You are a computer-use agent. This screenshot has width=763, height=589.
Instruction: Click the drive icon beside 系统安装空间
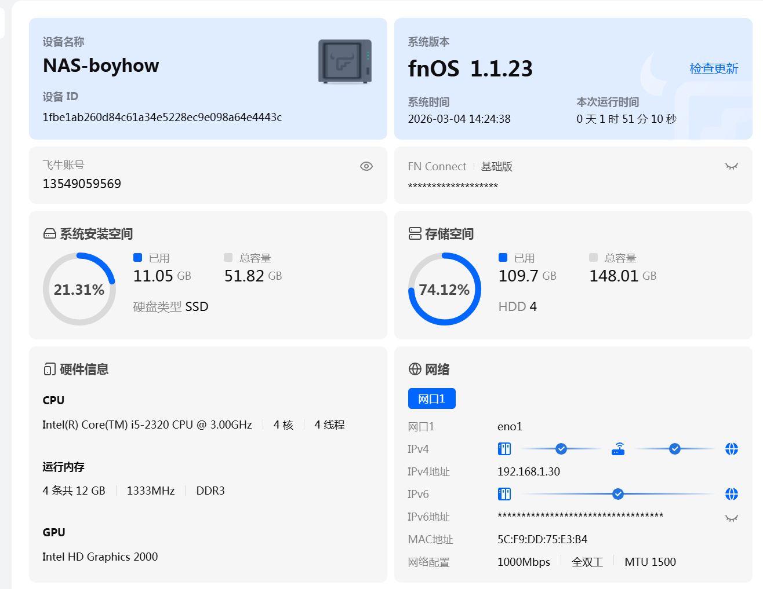pyautogui.click(x=50, y=234)
